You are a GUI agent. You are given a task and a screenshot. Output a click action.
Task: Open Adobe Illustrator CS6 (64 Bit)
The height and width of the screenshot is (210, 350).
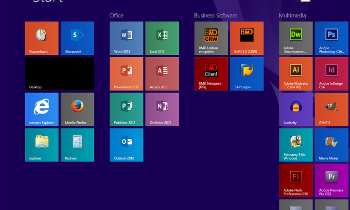(296, 74)
